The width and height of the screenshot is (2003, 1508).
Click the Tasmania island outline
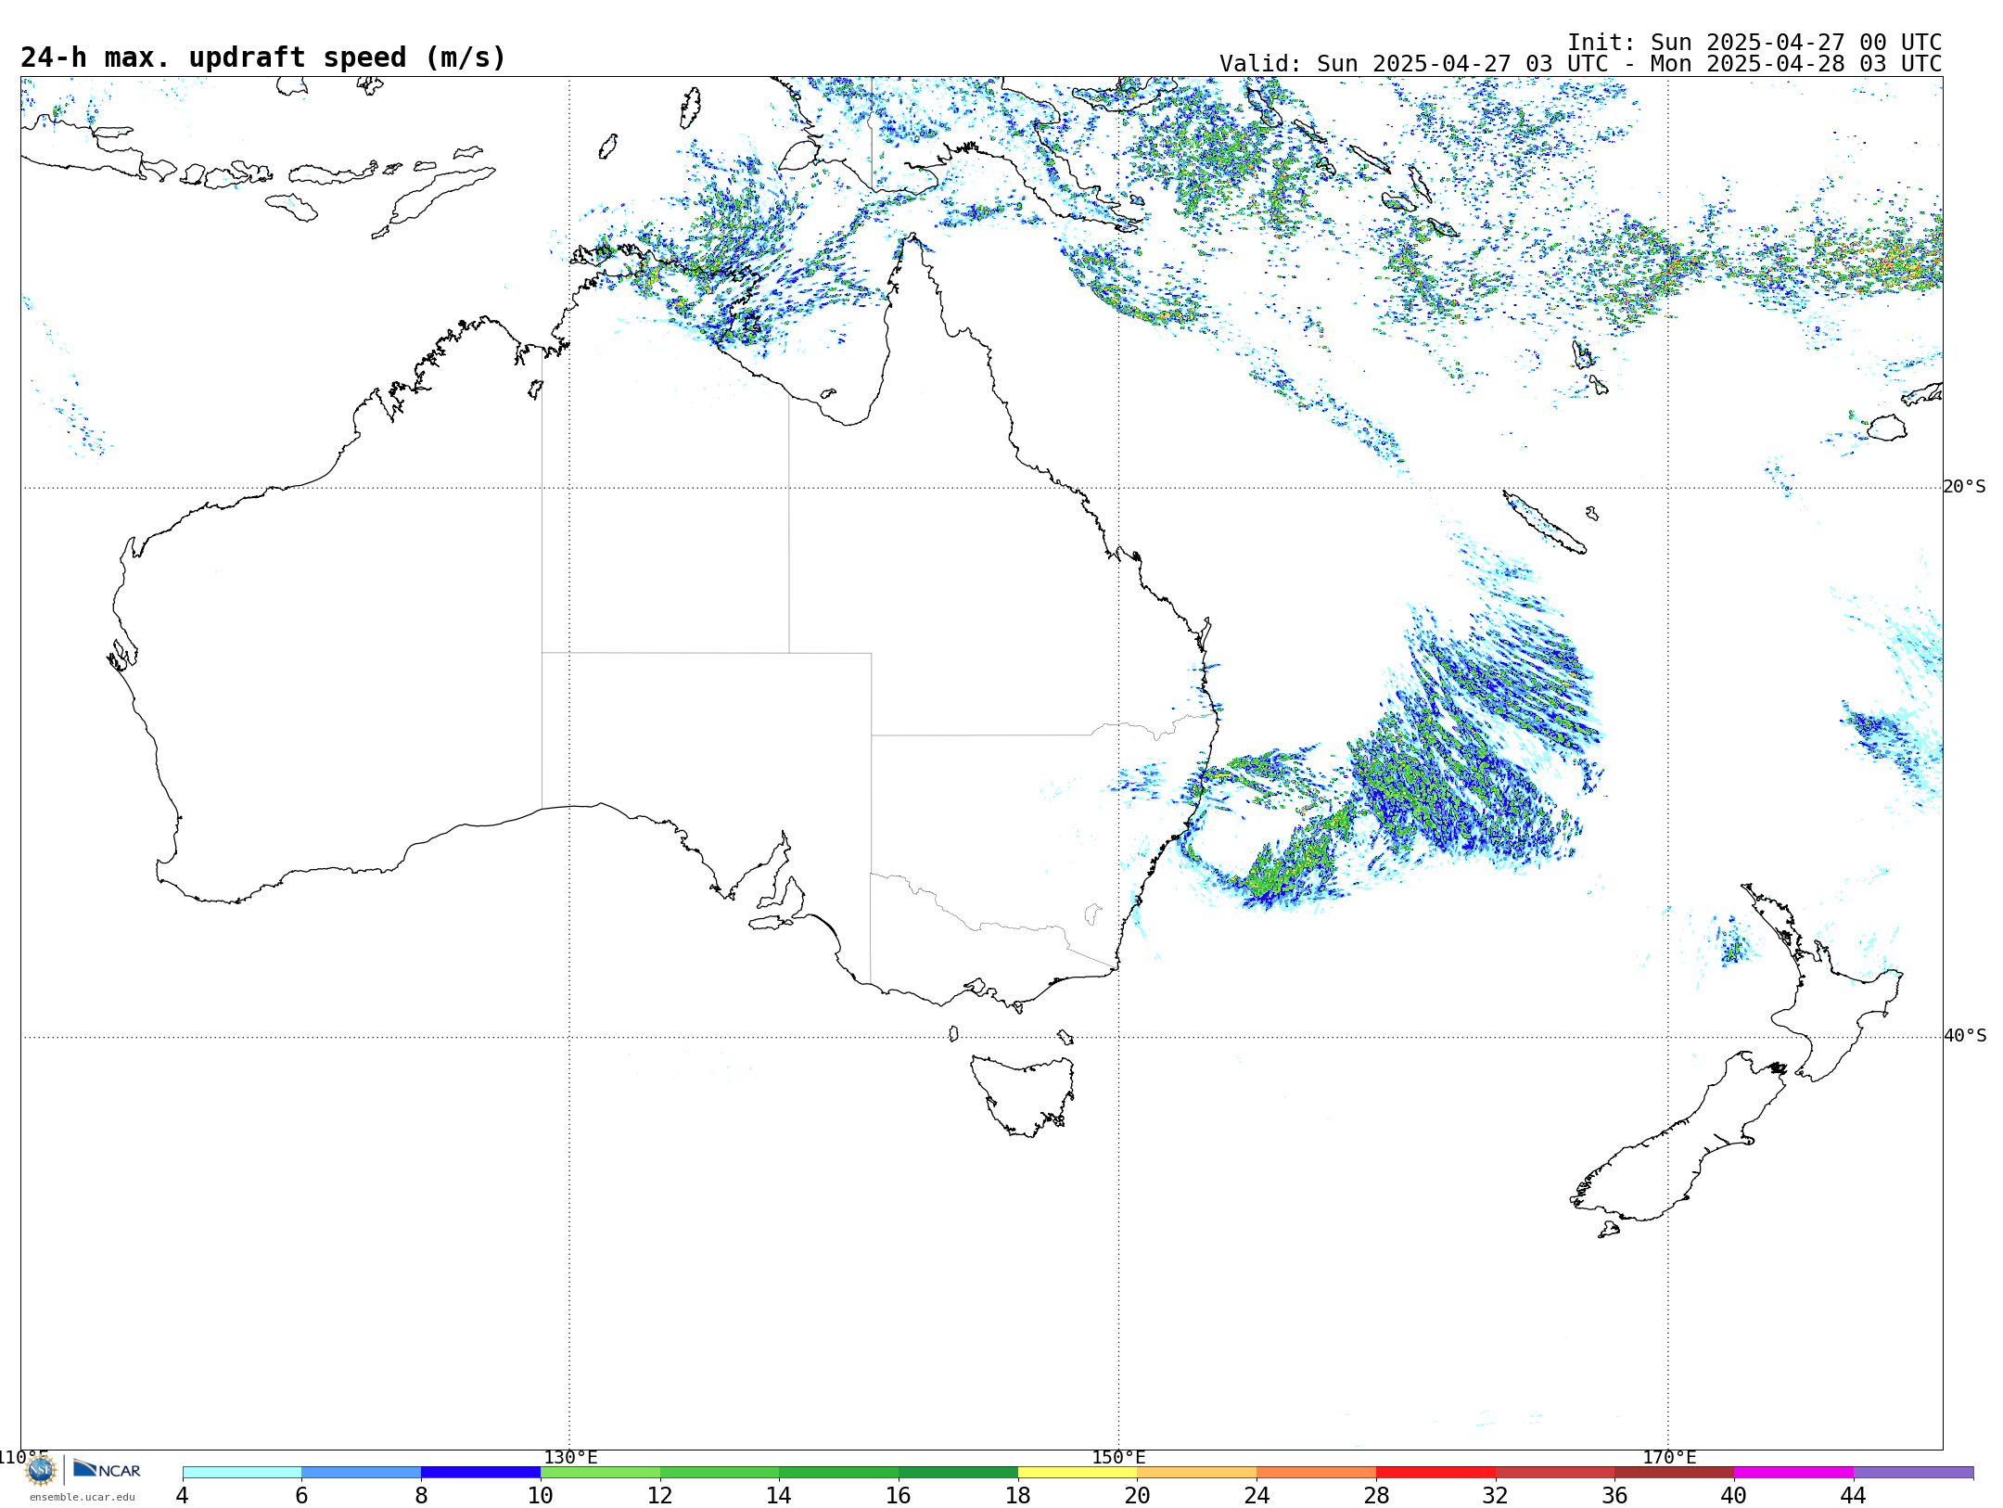(1025, 1094)
